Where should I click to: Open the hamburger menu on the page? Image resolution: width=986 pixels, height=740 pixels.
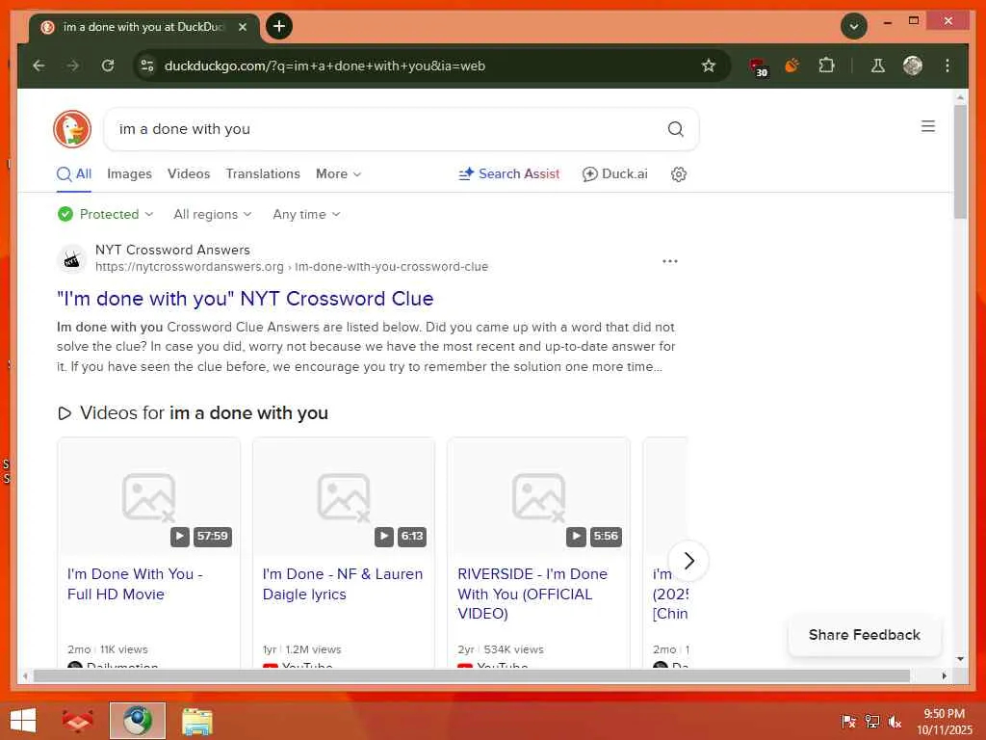pyautogui.click(x=927, y=126)
